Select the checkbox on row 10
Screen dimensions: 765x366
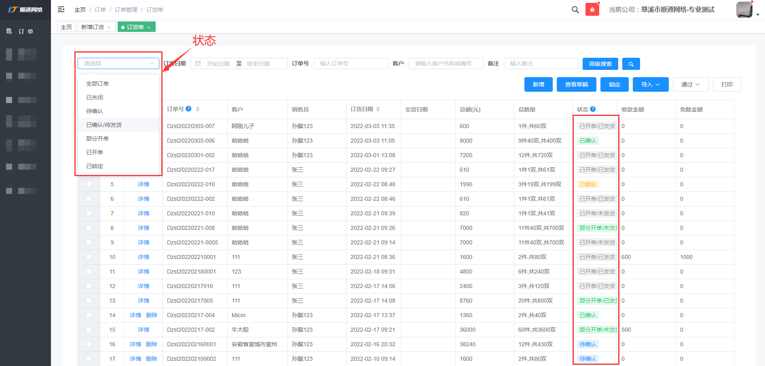[x=89, y=257]
